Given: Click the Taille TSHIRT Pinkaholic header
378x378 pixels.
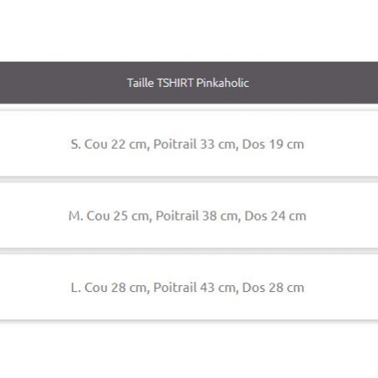Looking at the screenshot, I should coord(189,83).
